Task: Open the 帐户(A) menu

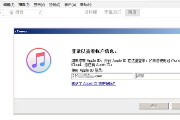Action: pos(70,5)
